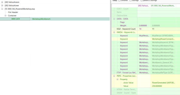Click the DATA - DATA row label

[122, 19]
